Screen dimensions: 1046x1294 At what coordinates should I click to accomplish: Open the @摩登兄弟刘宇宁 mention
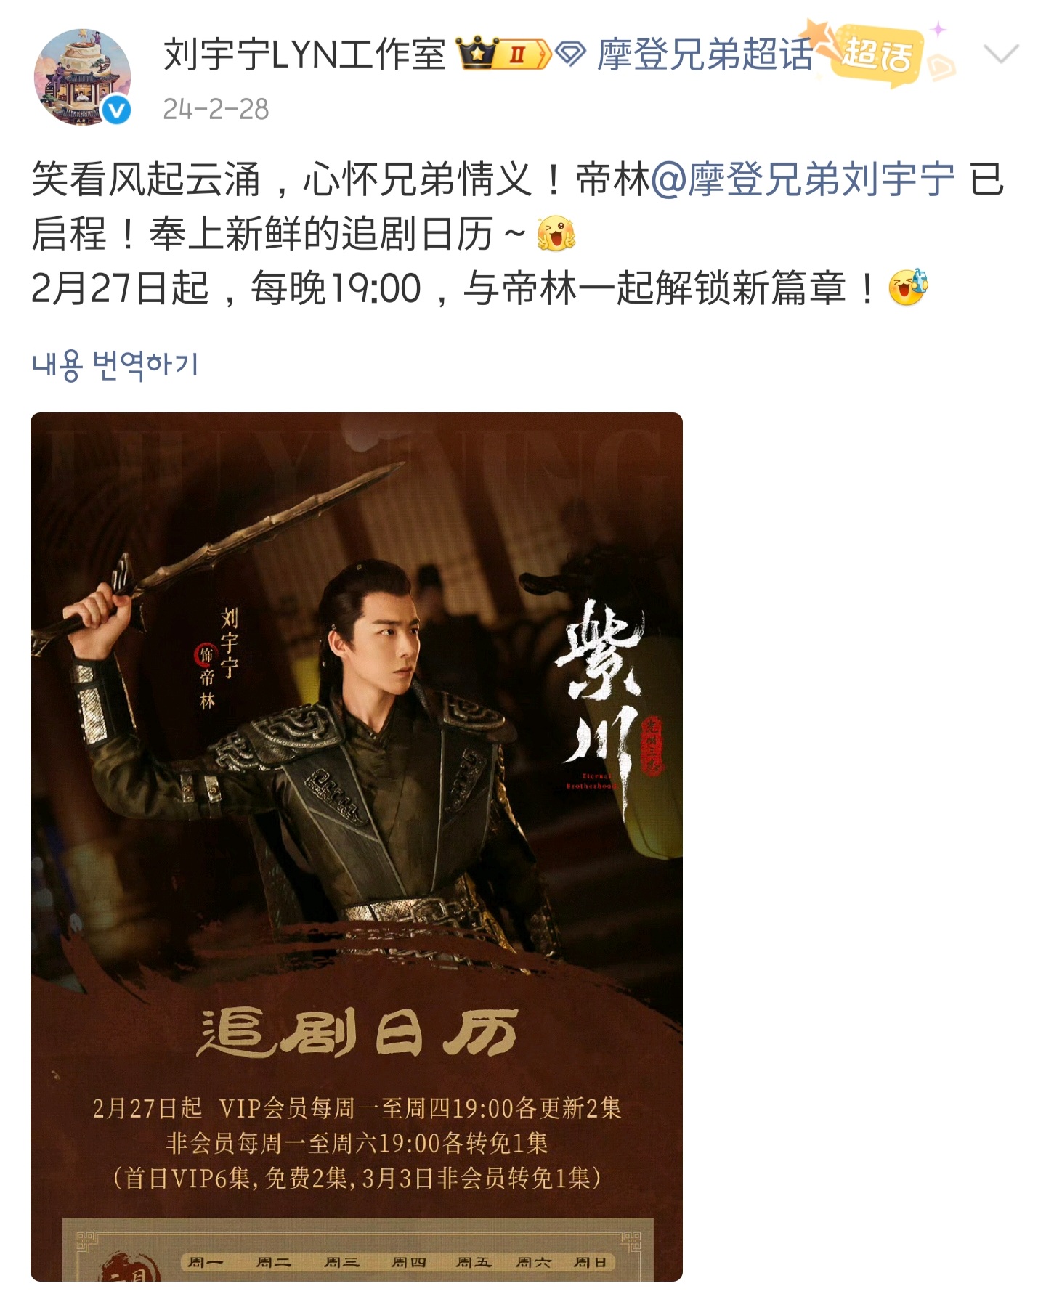[803, 179]
